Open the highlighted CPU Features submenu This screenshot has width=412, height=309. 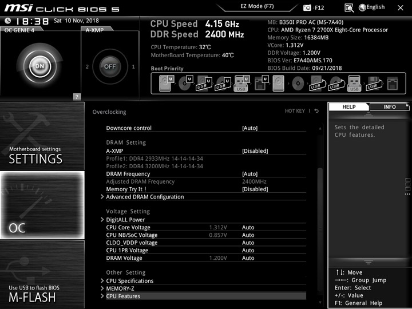coord(206,296)
